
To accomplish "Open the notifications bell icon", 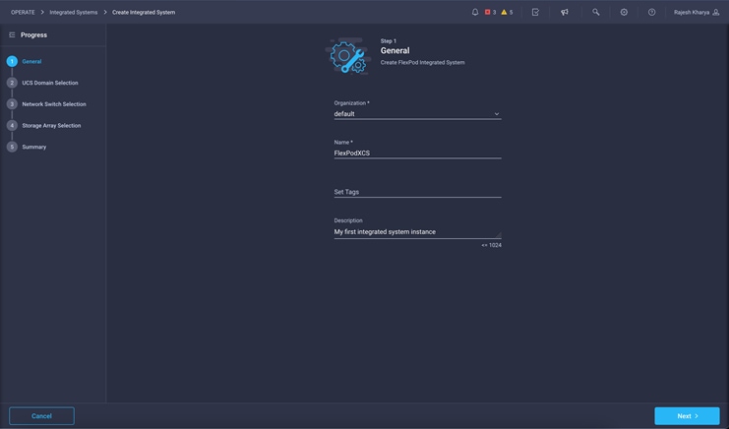I will point(475,12).
